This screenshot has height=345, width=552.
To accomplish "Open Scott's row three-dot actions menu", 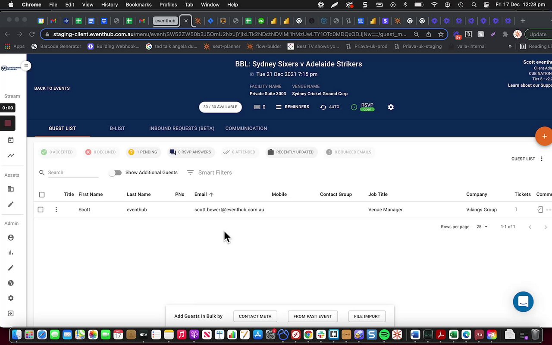I will pyautogui.click(x=56, y=210).
